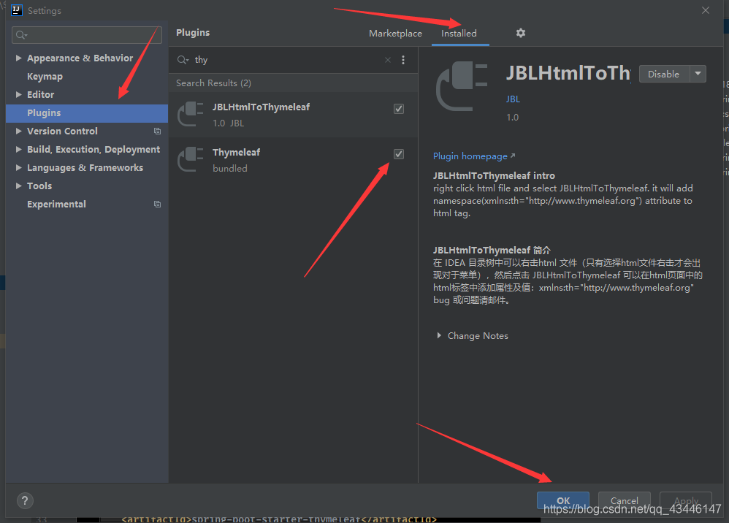Image resolution: width=729 pixels, height=523 pixels.
Task: Click the JBLHtmlToThymeleaf intro heading text
Action: pos(494,176)
